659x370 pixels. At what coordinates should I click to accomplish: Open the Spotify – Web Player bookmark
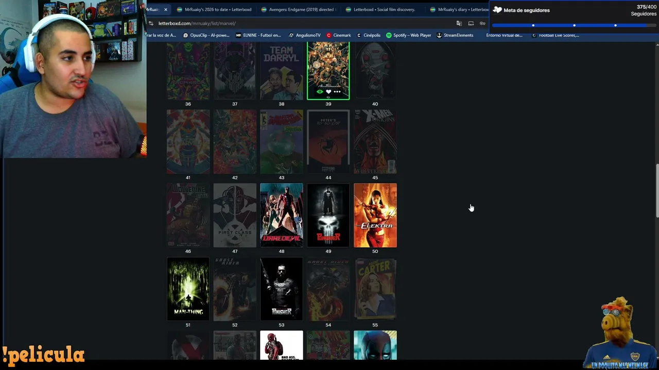pyautogui.click(x=409, y=35)
